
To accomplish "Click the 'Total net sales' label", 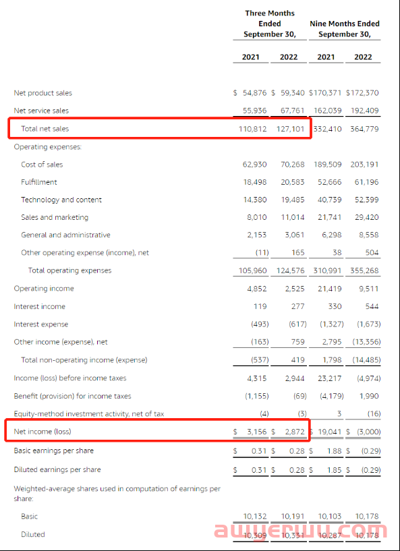I will click(x=45, y=129).
